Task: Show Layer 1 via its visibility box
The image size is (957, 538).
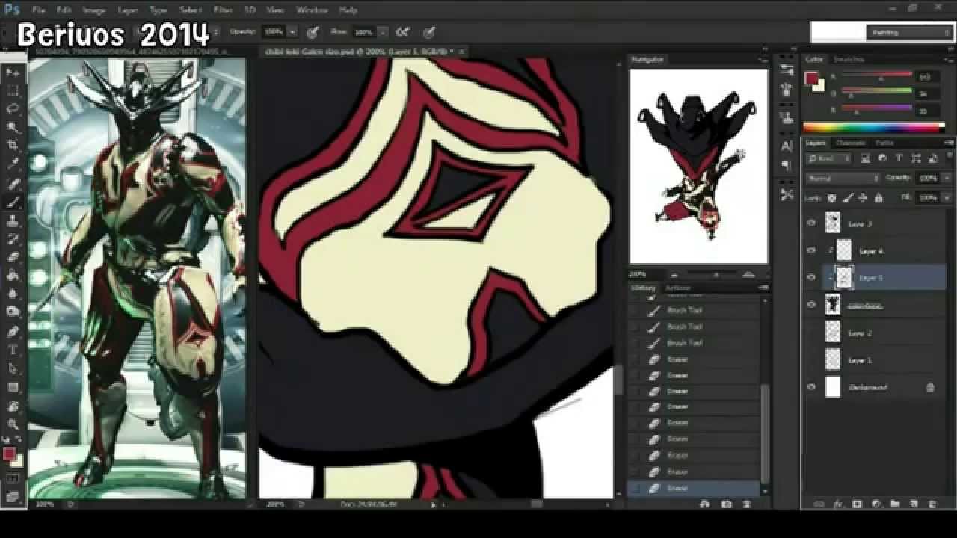Action: [x=812, y=359]
